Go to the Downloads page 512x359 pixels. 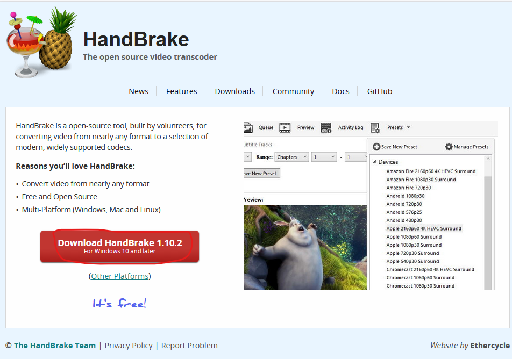pos(235,91)
